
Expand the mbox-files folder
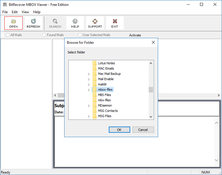(x=89, y=90)
